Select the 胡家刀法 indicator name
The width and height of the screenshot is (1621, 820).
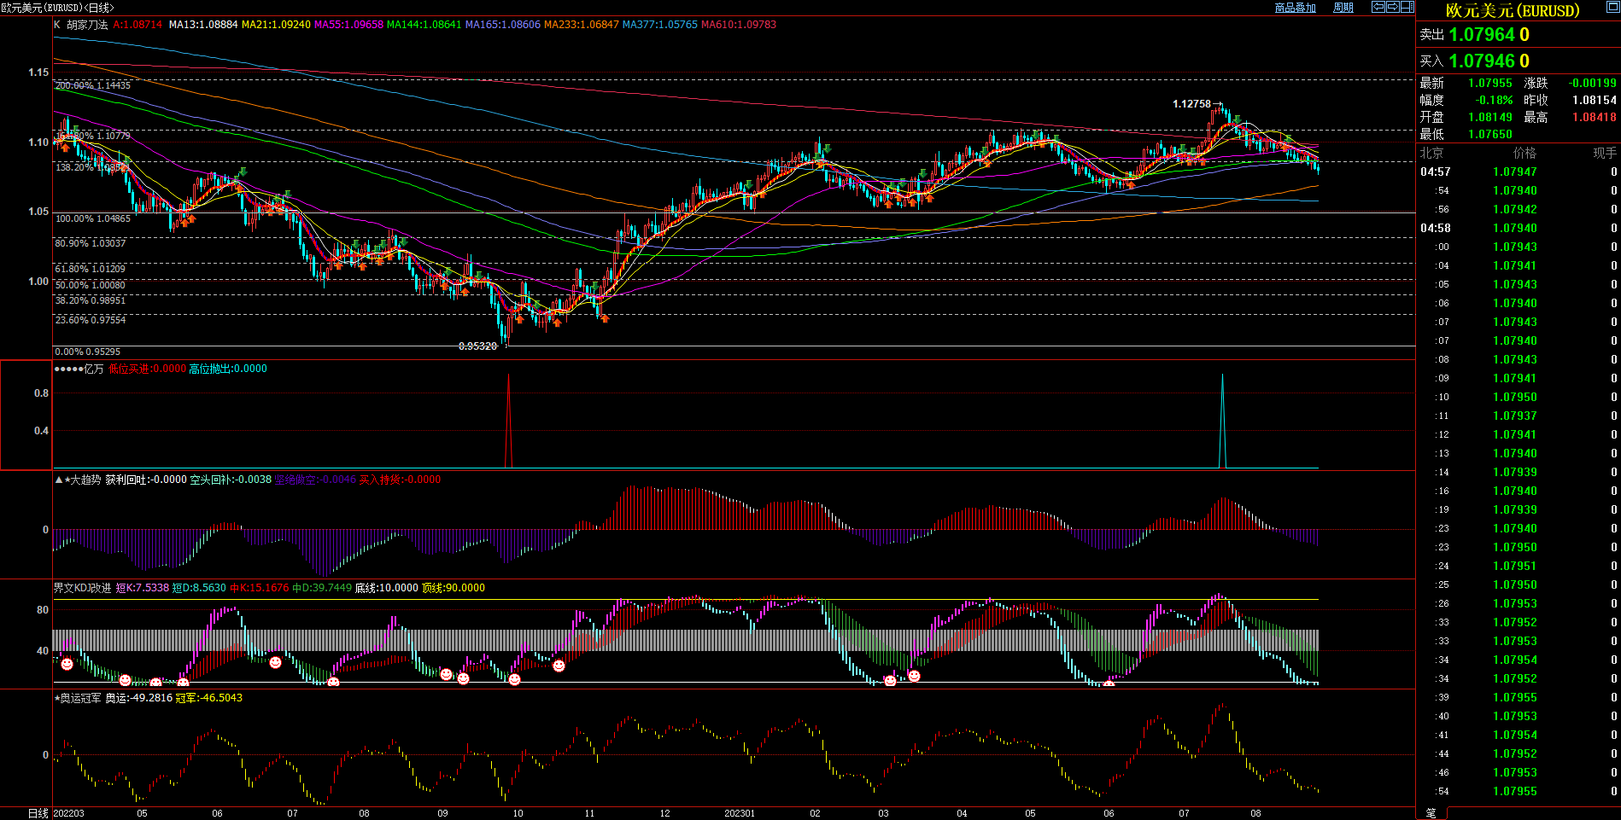(x=88, y=25)
